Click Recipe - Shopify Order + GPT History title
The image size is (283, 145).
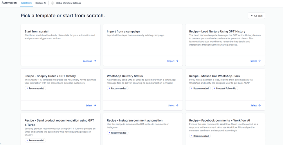point(50,76)
